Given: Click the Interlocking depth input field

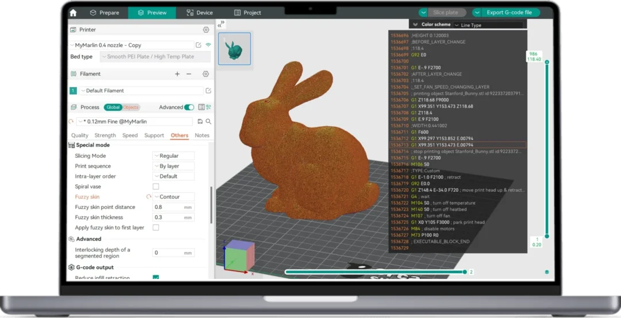Looking at the screenshot, I should [174, 253].
